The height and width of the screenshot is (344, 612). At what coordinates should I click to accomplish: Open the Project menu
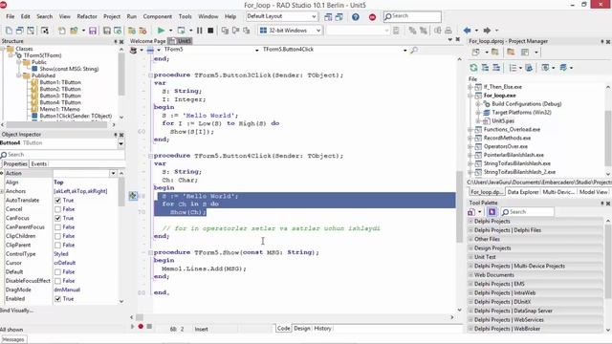pos(112,16)
